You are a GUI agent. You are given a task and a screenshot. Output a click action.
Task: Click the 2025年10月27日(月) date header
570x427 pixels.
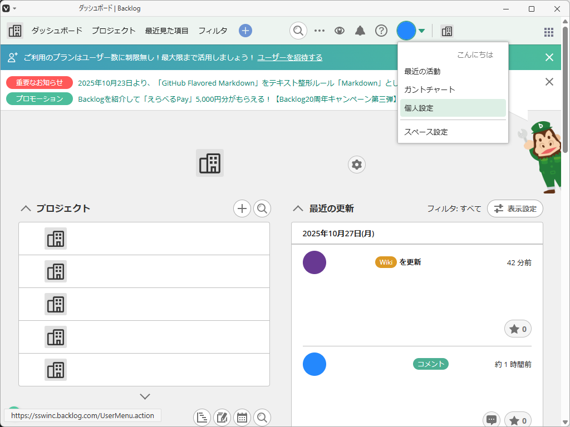338,234
